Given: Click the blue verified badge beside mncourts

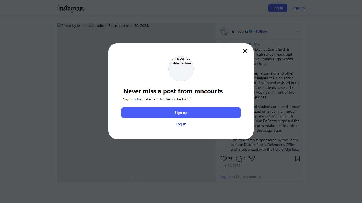Looking at the screenshot, I should click(x=251, y=31).
